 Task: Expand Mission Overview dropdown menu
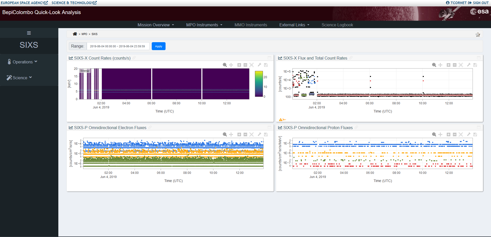156,25
